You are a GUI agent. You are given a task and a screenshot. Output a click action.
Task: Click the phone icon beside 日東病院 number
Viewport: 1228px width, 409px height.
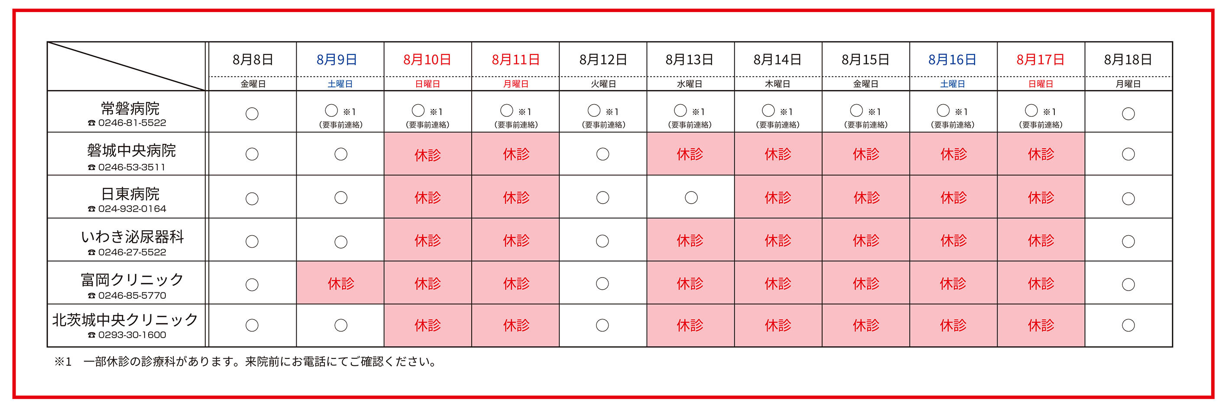pyautogui.click(x=91, y=209)
